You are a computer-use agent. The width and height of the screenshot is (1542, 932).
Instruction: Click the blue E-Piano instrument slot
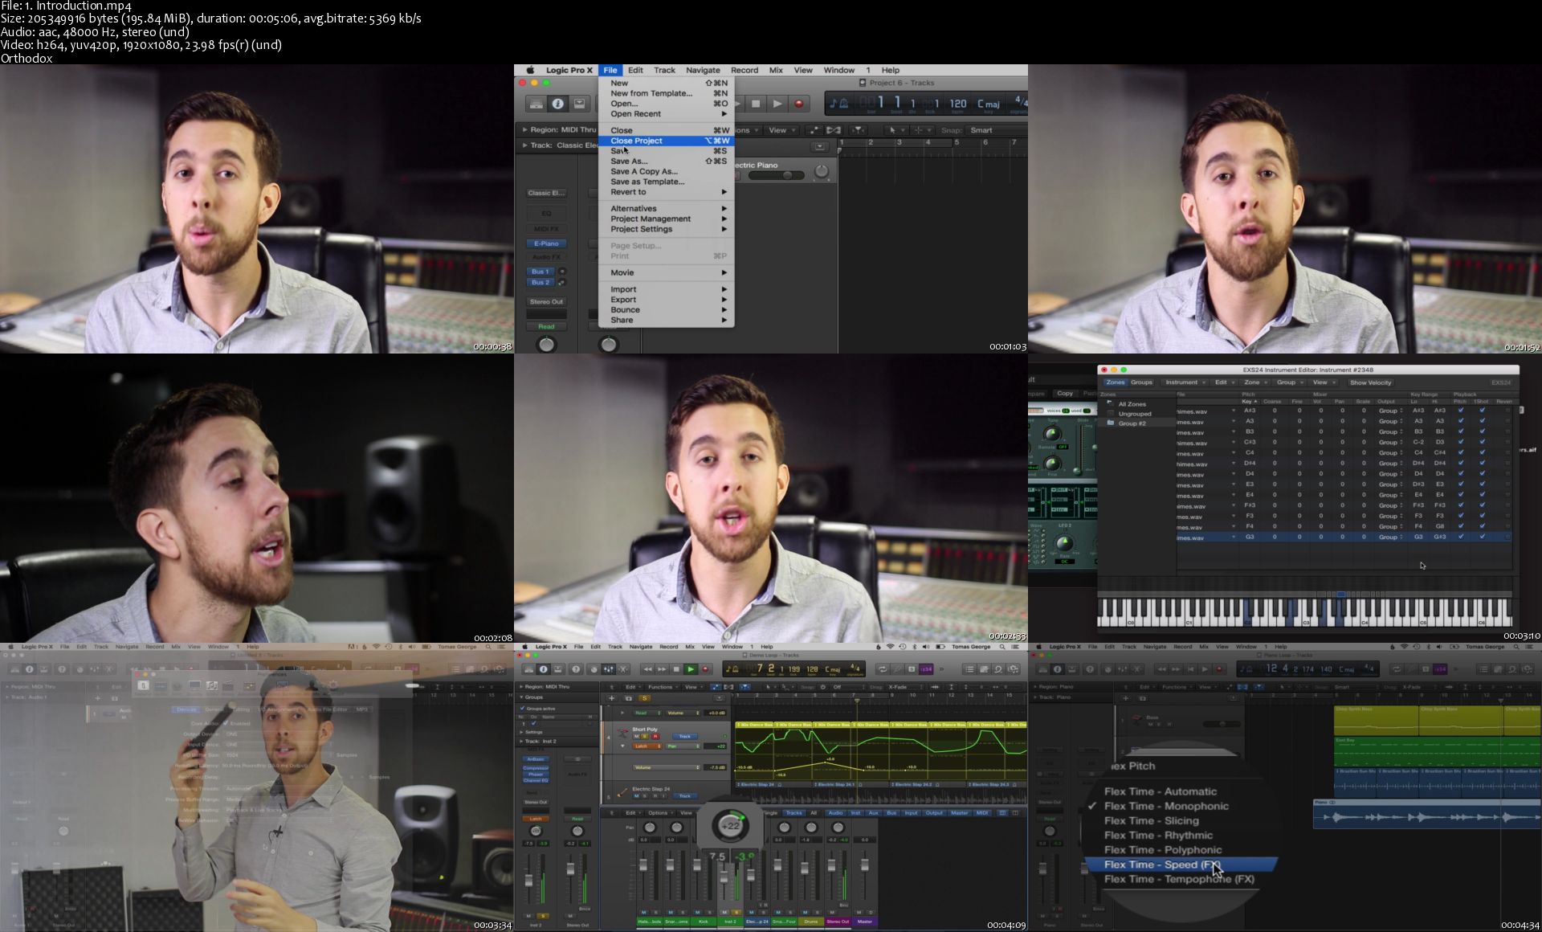tap(546, 243)
